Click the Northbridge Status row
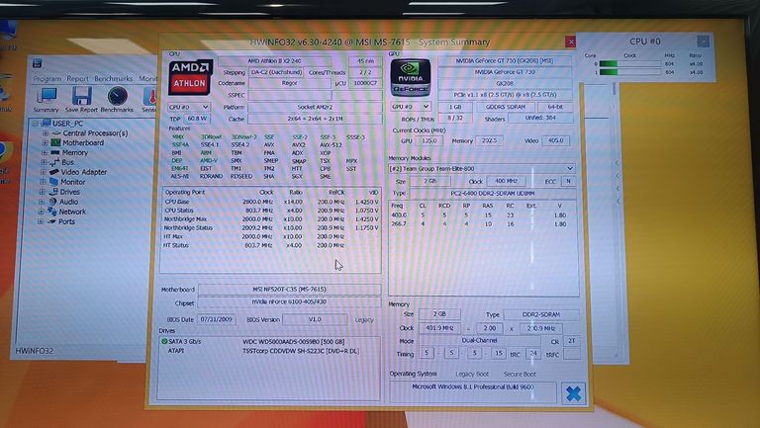The width and height of the screenshot is (760, 428). (271, 227)
